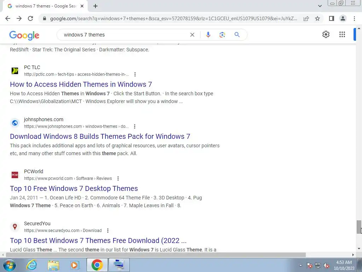The image size is (362, 272).
Task: Launch Internet Explorer from the taskbar
Action: (31, 265)
